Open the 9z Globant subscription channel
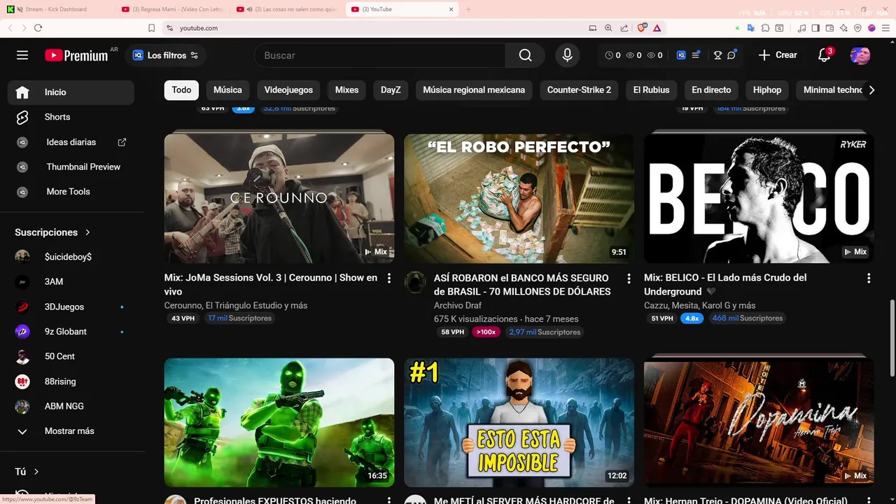896x504 pixels. point(71,331)
